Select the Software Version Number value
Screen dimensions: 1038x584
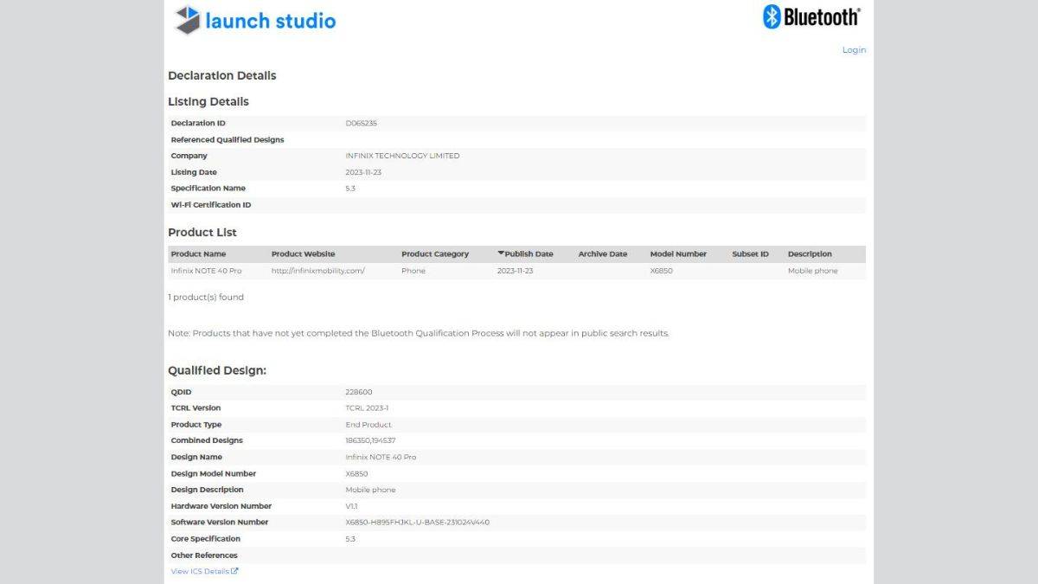click(418, 523)
